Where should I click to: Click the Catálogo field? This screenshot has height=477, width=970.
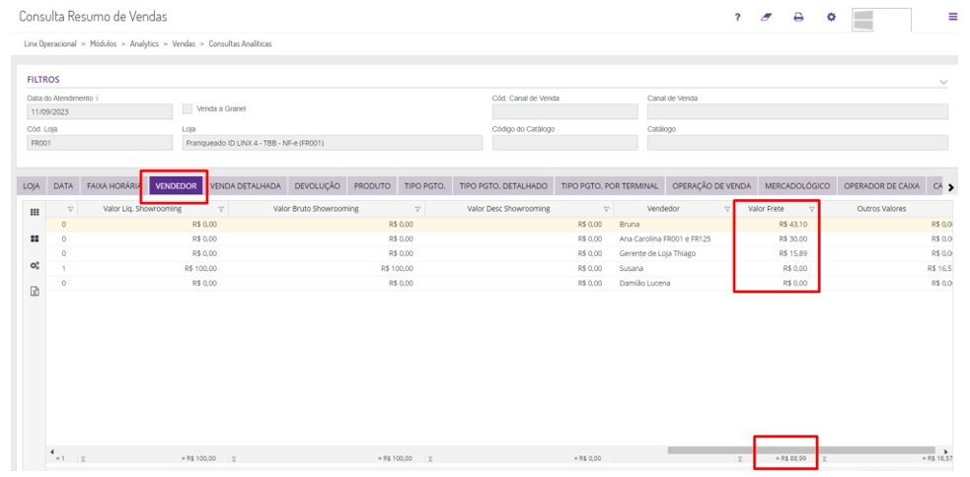[797, 143]
